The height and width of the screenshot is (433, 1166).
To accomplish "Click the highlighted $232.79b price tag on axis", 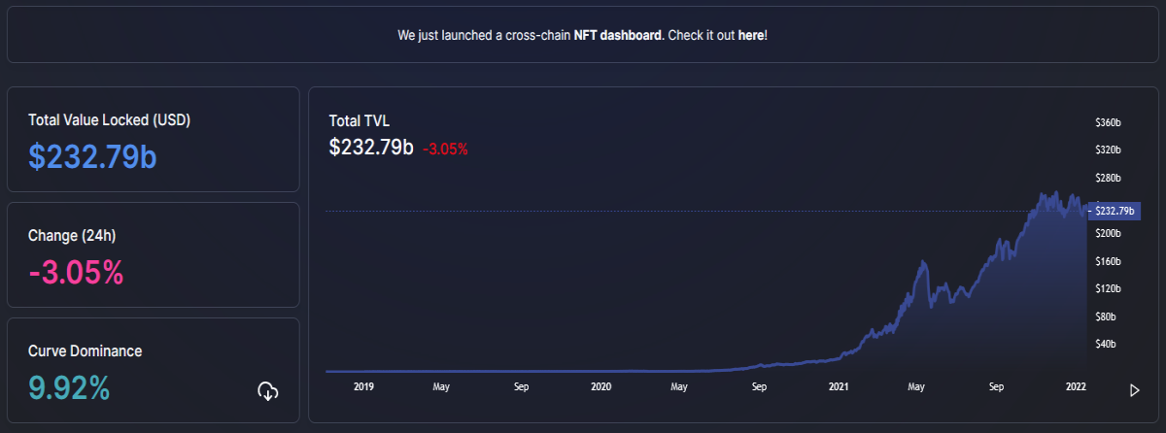I will [x=1112, y=211].
